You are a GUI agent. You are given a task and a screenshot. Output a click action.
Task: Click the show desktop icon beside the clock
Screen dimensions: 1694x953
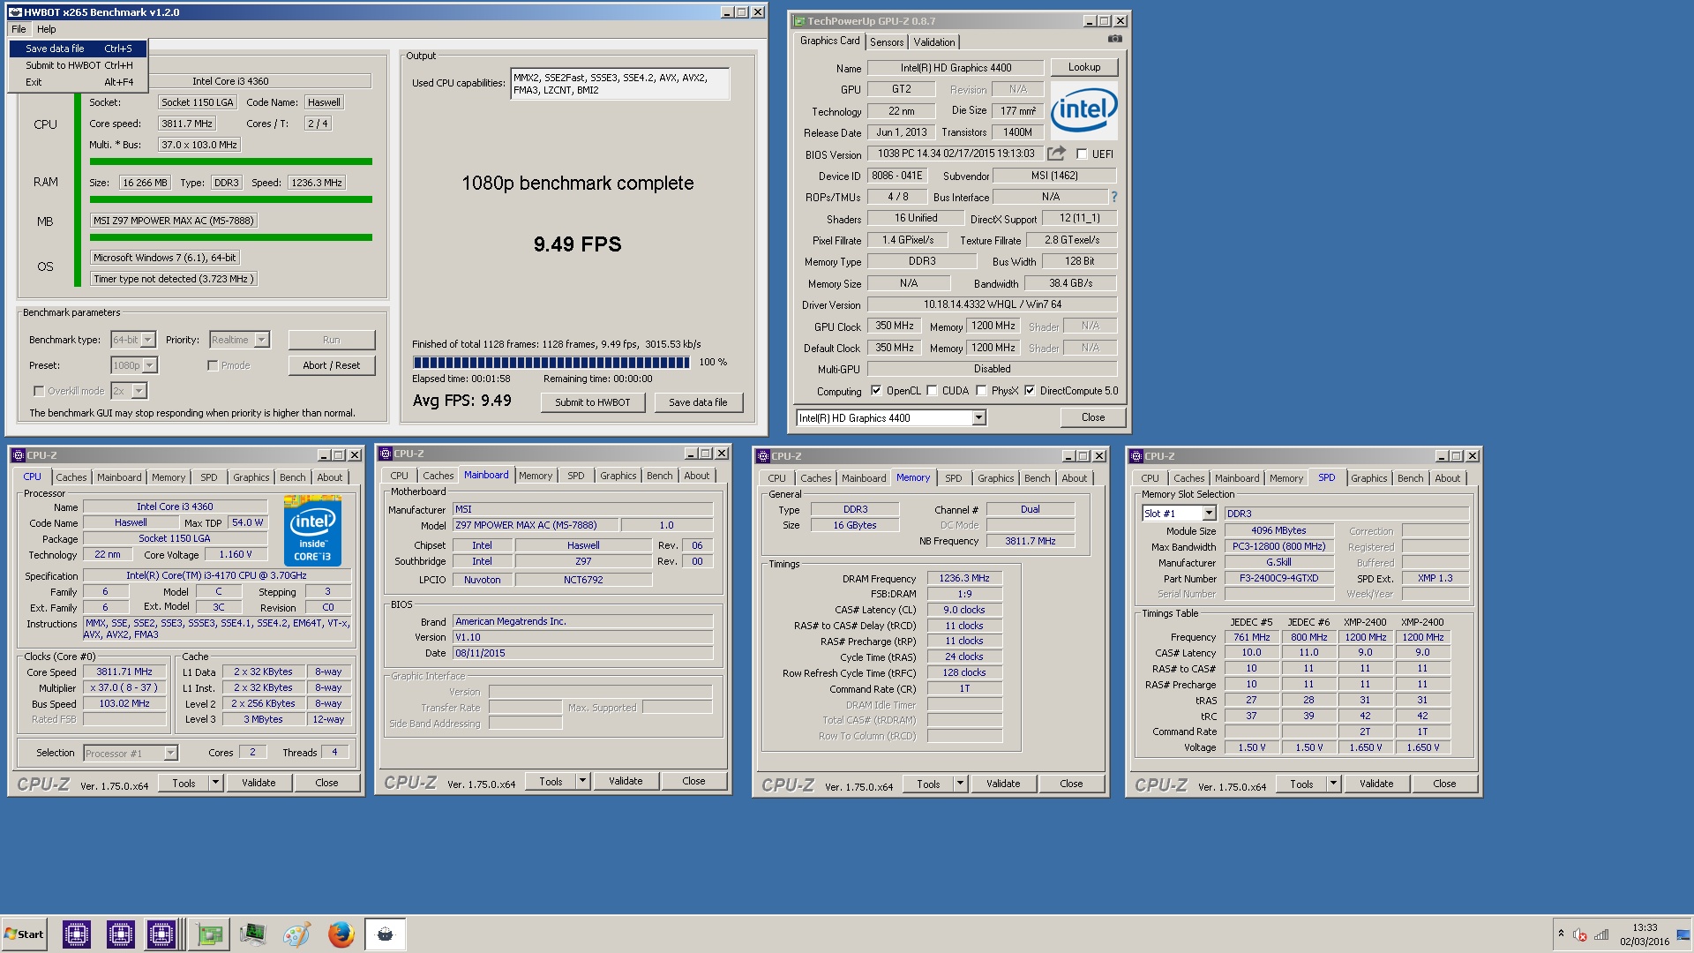point(1683,934)
